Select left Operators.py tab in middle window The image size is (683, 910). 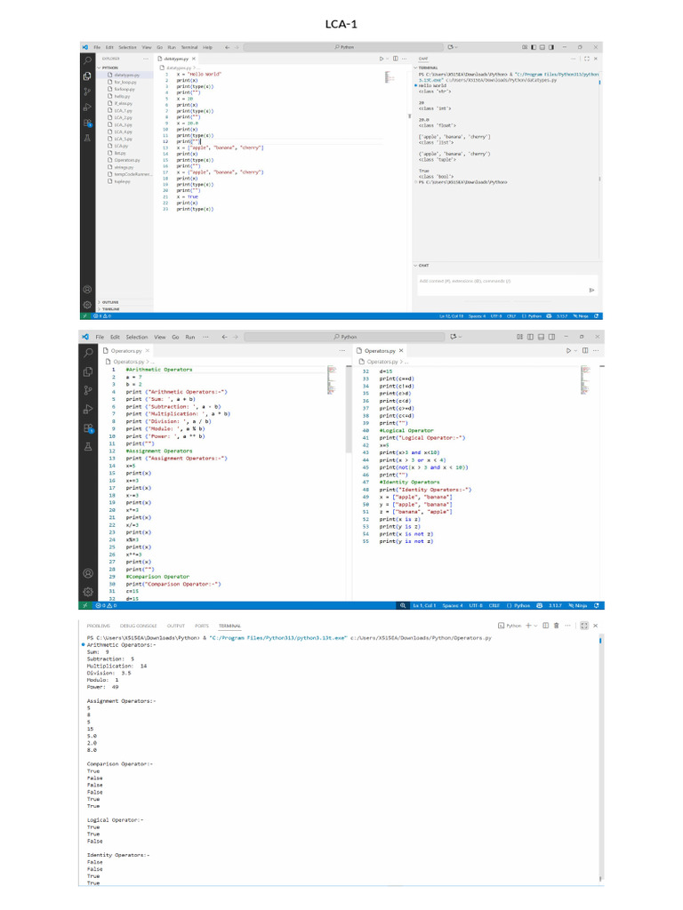(126, 350)
